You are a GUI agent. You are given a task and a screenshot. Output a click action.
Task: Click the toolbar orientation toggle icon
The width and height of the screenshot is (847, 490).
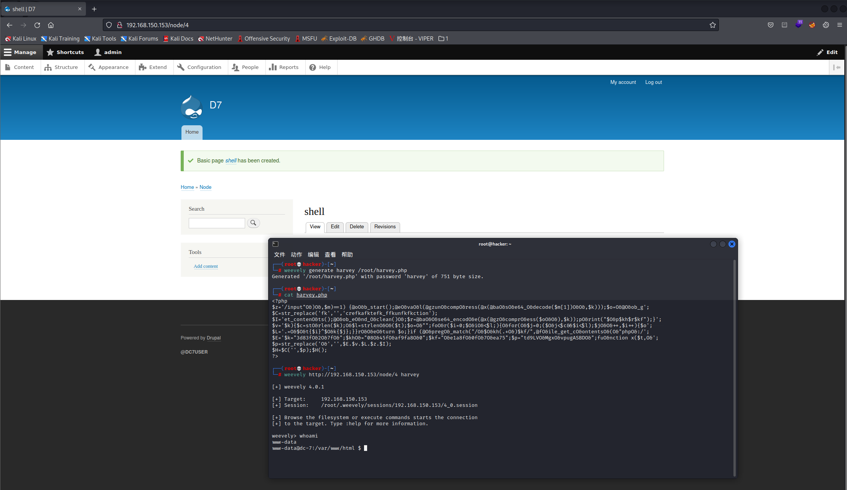click(x=837, y=67)
